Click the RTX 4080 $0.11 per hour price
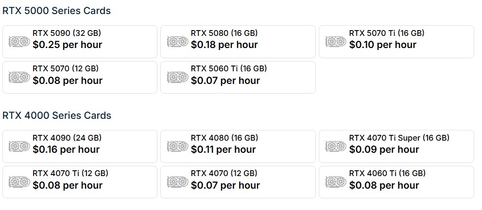Screen dimensions: 482x210 (x=223, y=149)
